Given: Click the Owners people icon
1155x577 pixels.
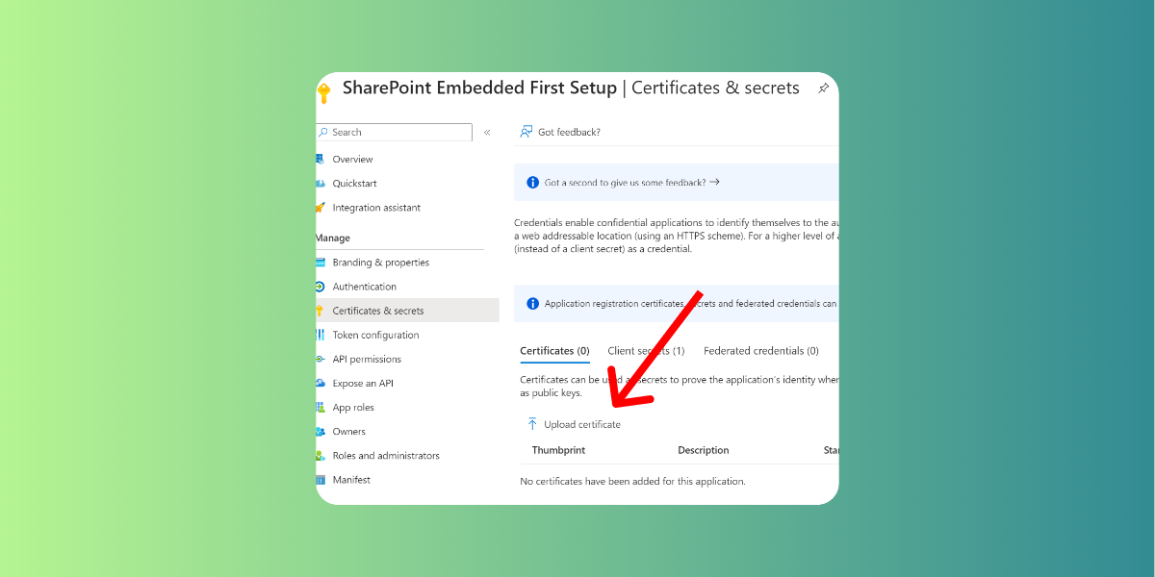Looking at the screenshot, I should 320,431.
